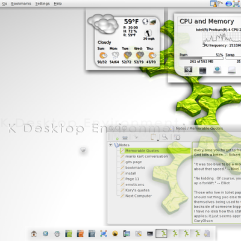Open the emoticons note
Image resolution: width=241 pixels, height=241 pixels.
click(x=135, y=184)
